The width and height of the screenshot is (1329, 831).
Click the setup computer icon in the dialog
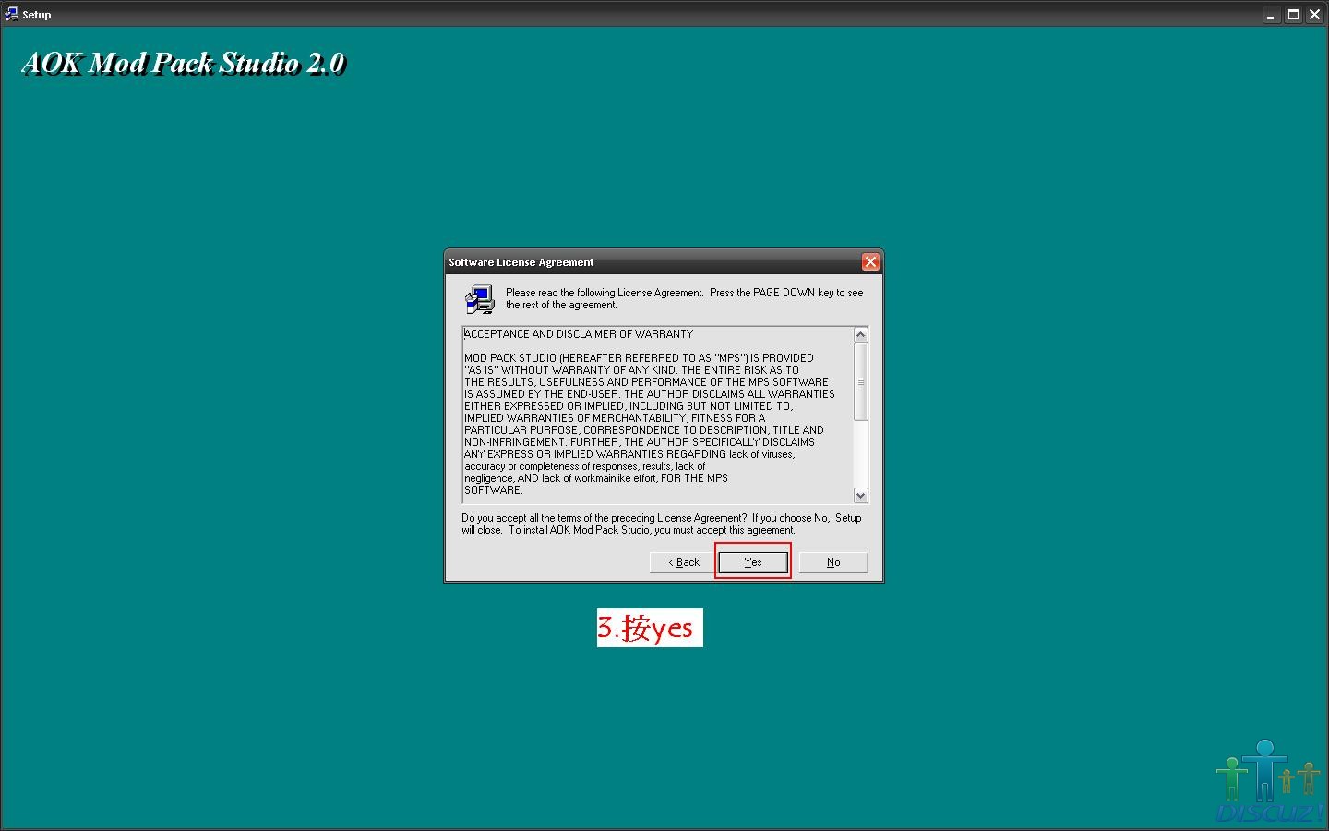pos(480,299)
